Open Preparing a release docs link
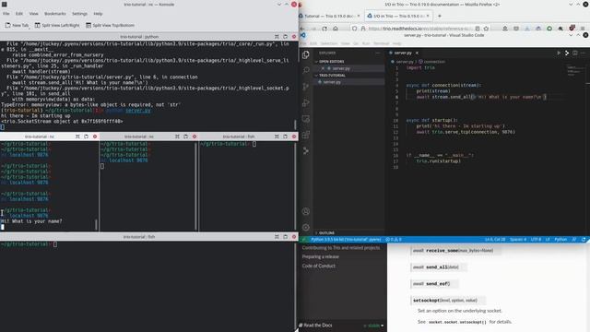 pos(321,256)
